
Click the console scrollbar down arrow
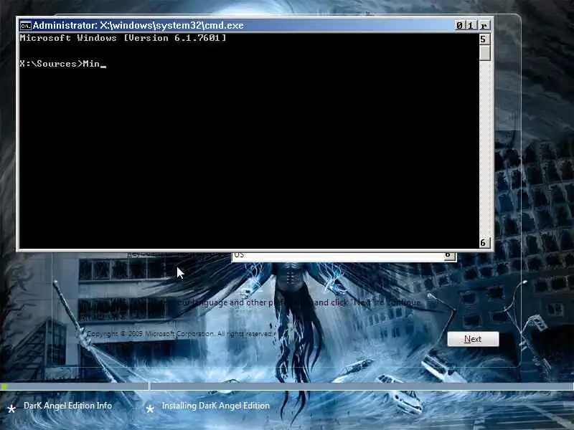[485, 242]
